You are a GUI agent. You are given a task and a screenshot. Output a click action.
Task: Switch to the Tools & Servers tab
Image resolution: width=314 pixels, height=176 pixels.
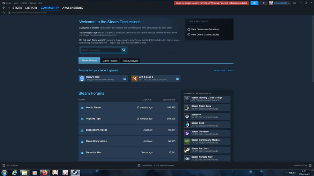(130, 61)
